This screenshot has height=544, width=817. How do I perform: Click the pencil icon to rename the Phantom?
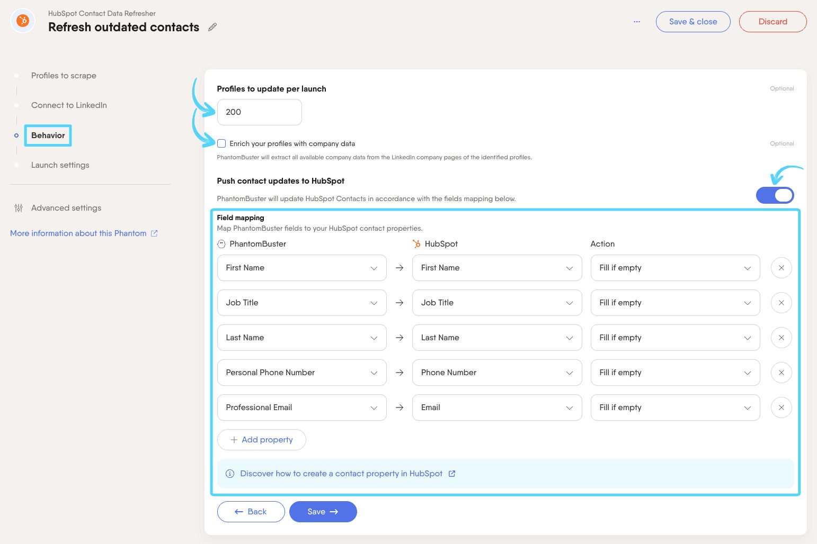212,27
